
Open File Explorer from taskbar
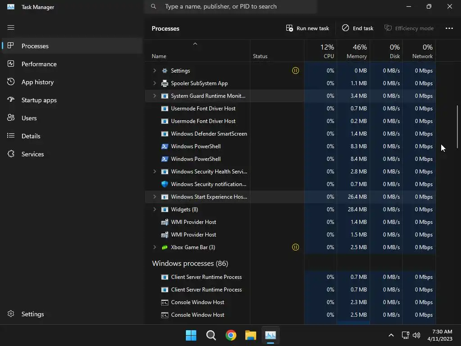point(251,335)
